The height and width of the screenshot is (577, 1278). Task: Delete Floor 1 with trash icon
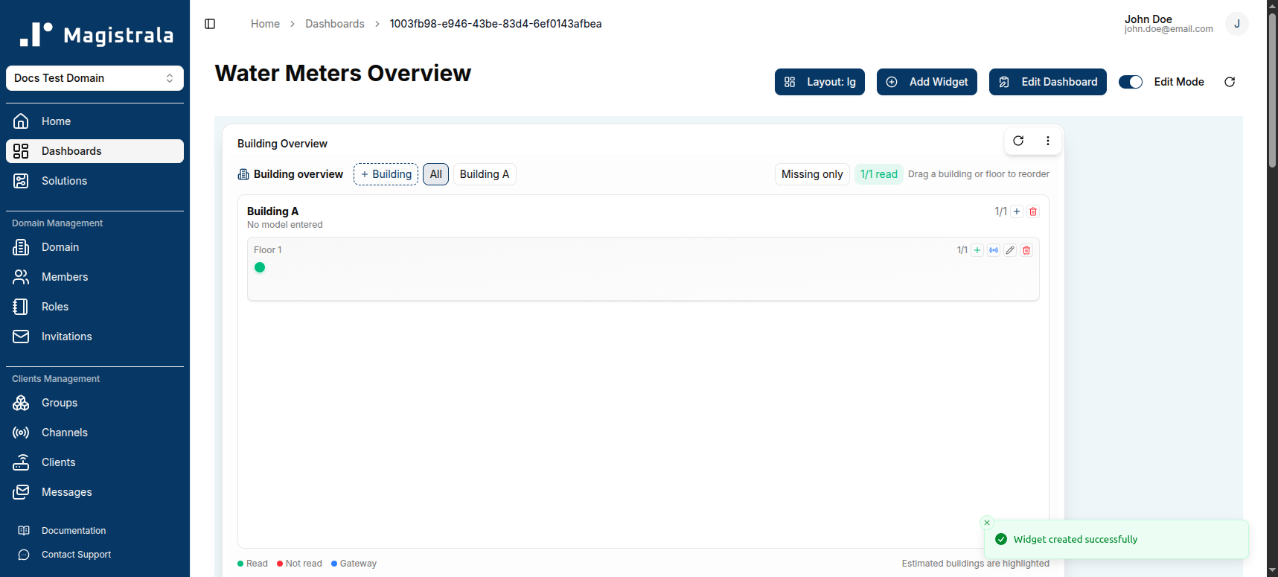1026,250
